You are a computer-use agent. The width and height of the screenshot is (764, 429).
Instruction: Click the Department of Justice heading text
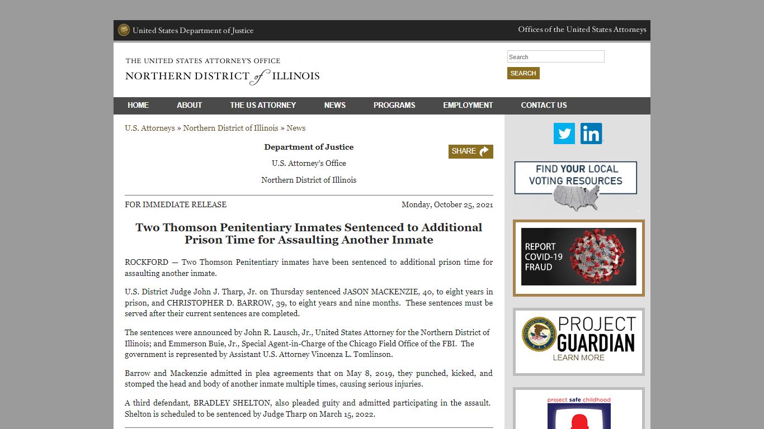pos(309,147)
